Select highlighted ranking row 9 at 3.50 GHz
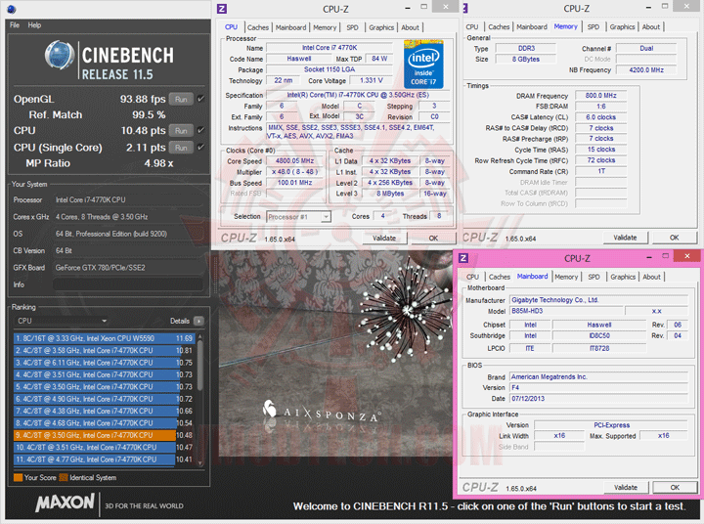This screenshot has height=524, width=704. tap(105, 435)
